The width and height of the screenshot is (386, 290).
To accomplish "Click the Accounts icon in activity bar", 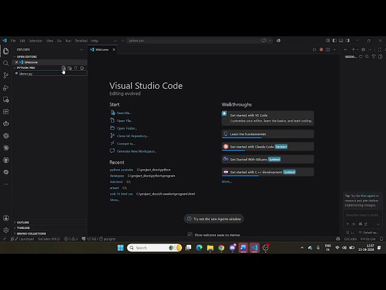I will coord(6,218).
